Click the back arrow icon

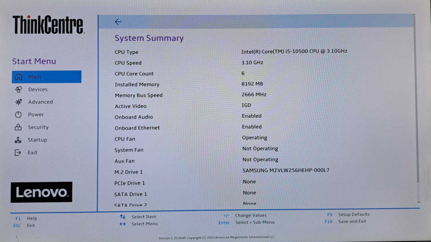118,22
